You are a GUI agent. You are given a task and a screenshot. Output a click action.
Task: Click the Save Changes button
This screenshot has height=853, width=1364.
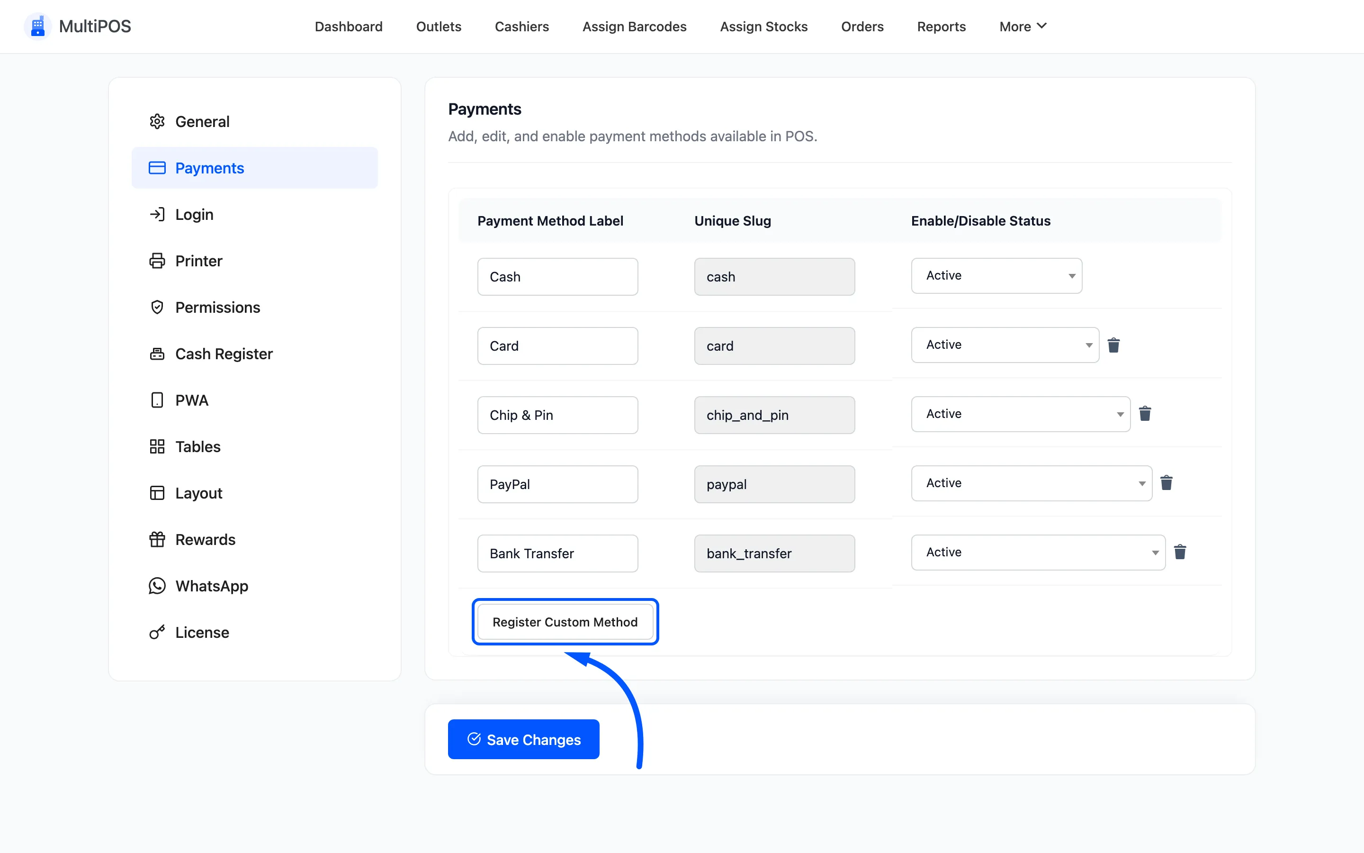click(524, 740)
